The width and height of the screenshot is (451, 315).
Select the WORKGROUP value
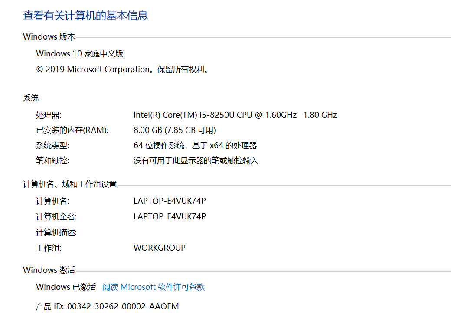tap(159, 248)
